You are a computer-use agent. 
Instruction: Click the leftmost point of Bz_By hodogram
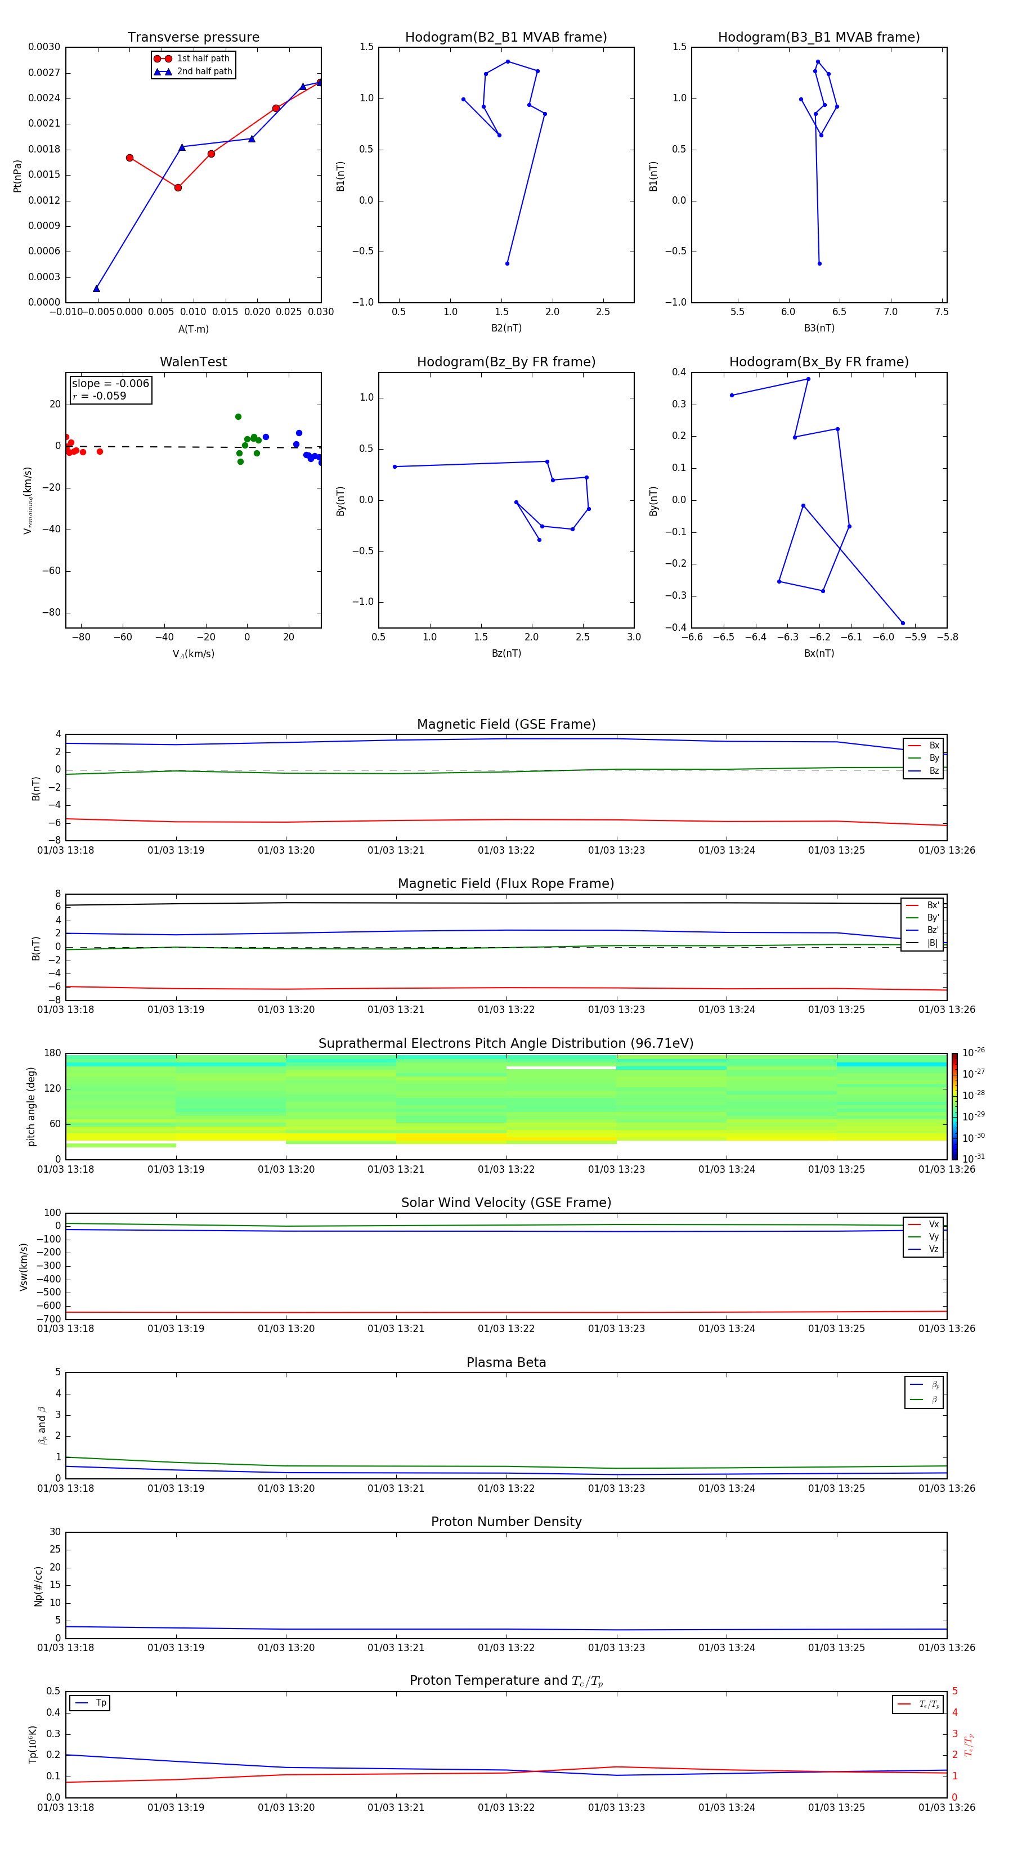(x=395, y=467)
